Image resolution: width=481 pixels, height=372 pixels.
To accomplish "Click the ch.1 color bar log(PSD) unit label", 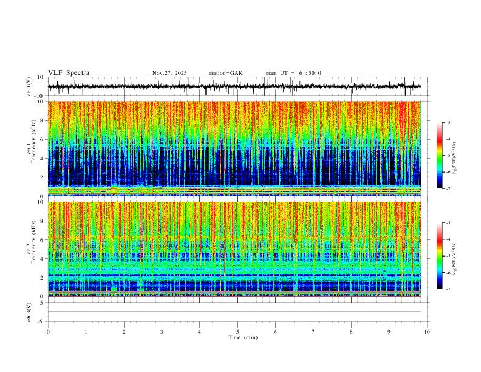I will 454,159.
